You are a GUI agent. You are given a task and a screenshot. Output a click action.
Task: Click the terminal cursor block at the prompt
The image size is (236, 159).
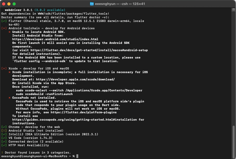(x=77, y=156)
